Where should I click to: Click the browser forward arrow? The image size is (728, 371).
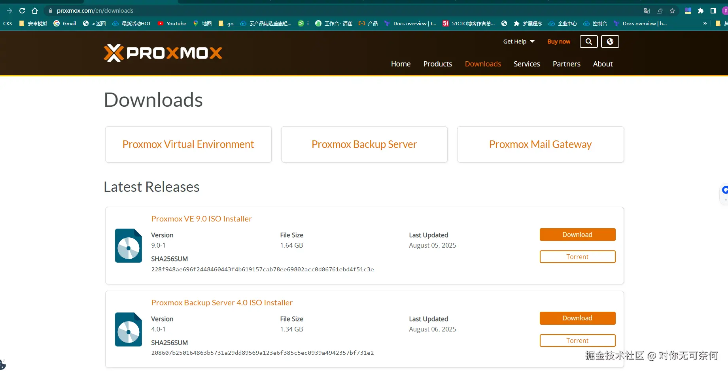[x=9, y=11]
